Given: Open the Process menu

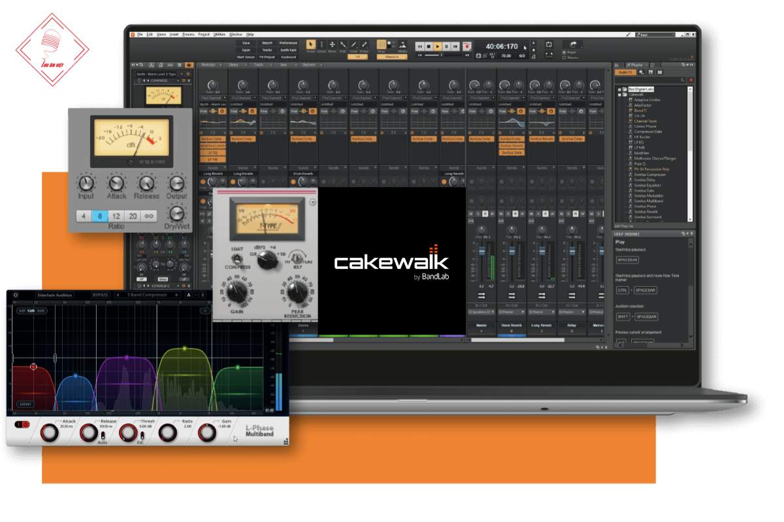Looking at the screenshot, I should (x=188, y=34).
